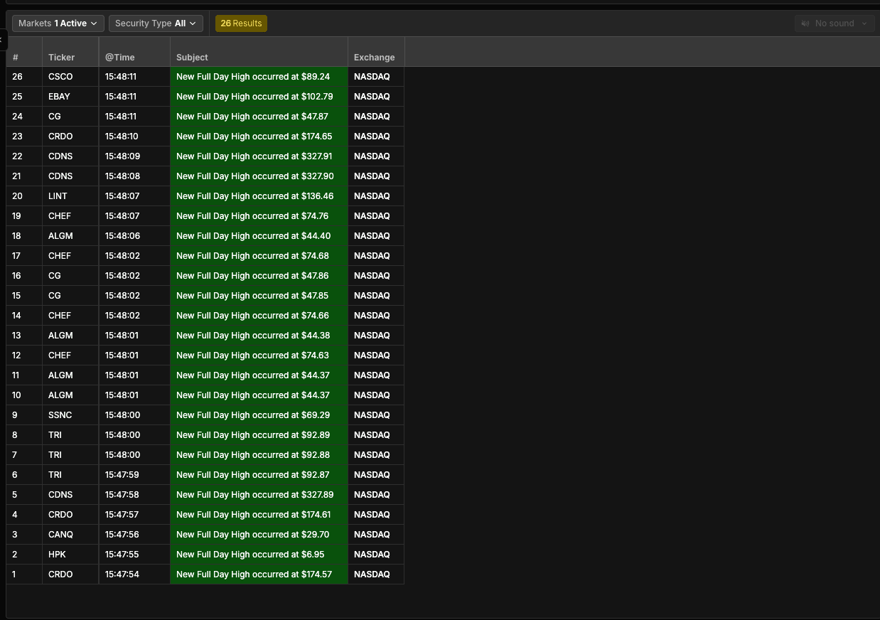Select row number 11 in the # column
Screen dimensions: 880x620
[24, 375]
